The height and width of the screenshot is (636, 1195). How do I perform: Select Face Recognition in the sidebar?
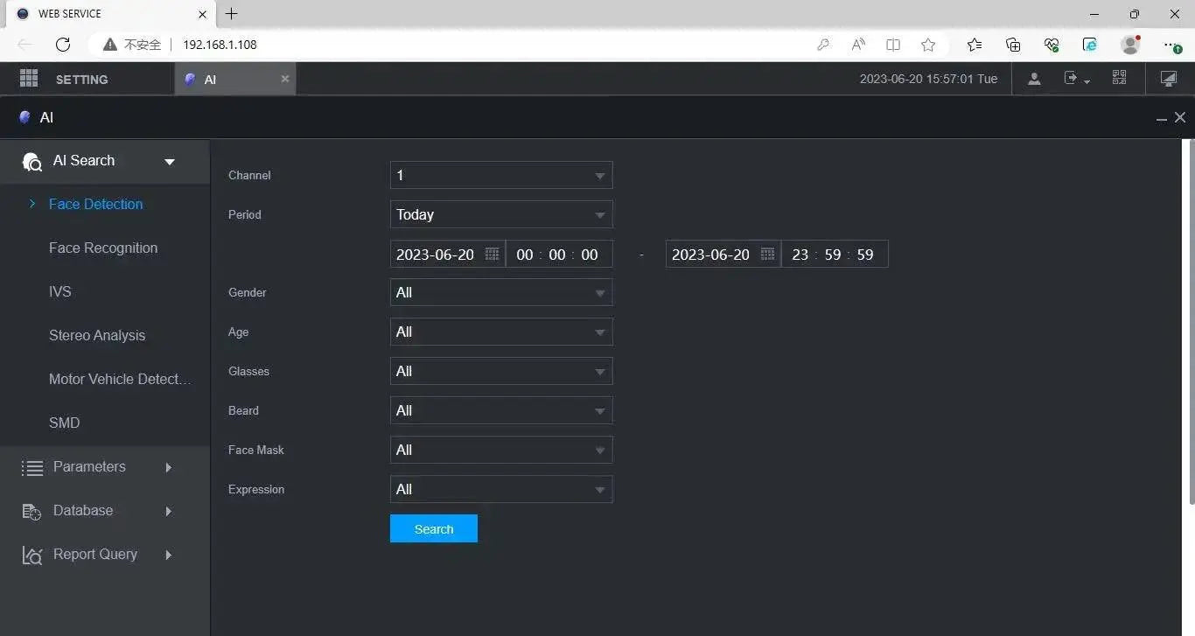point(103,248)
